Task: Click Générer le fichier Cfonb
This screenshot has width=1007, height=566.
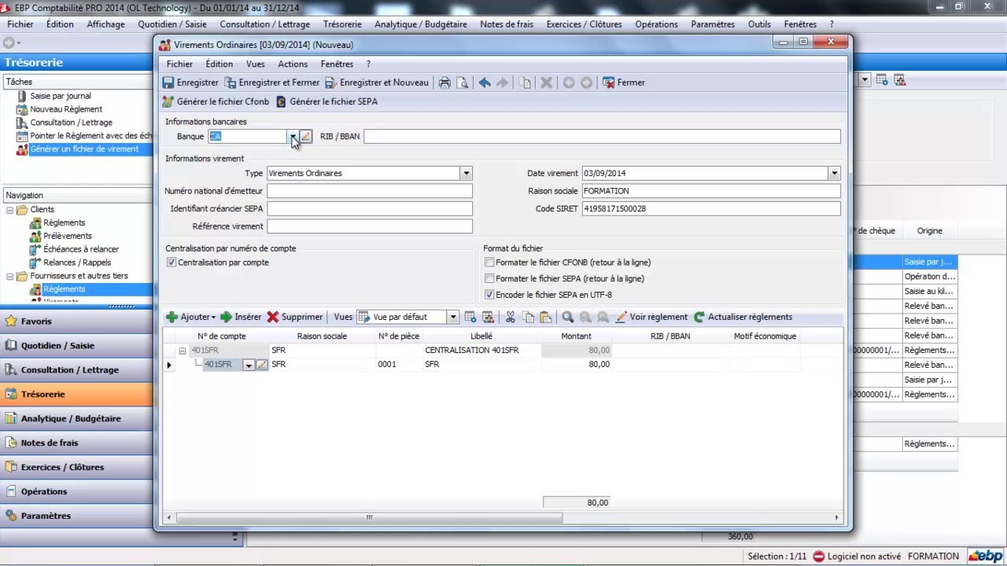Action: pyautogui.click(x=216, y=101)
